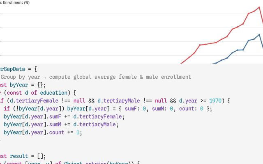Click '!byYear[d.year]' in the nested if

[x=38, y=109]
